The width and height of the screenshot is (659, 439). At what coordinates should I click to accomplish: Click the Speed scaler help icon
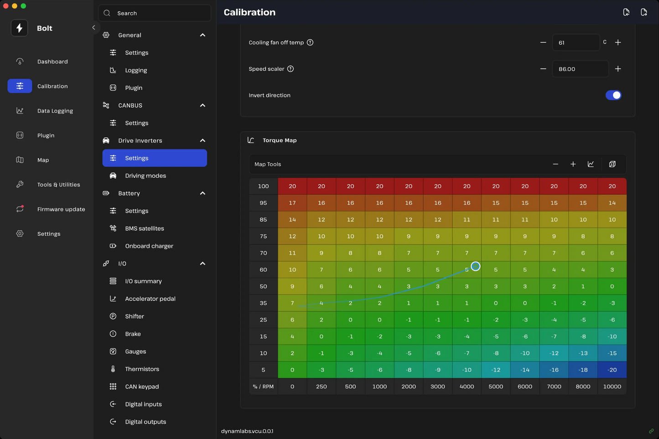pyautogui.click(x=291, y=69)
